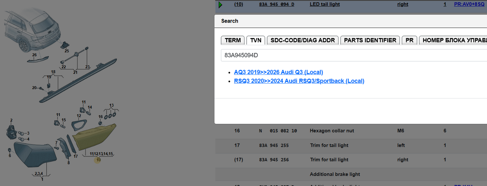Open the RSQ3 2020>>2024 Audi RSQ3/Sportback link
The width and height of the screenshot is (487, 186).
point(299,81)
